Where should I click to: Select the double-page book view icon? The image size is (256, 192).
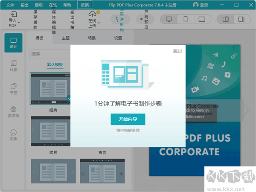(x=225, y=19)
